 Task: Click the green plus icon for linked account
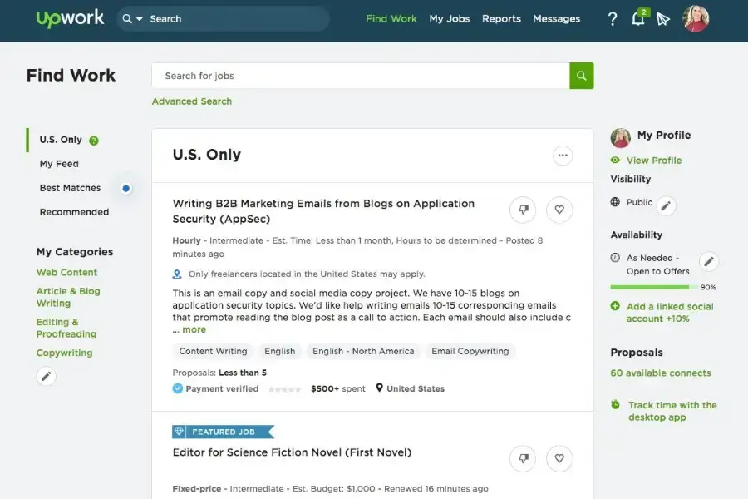coord(615,305)
